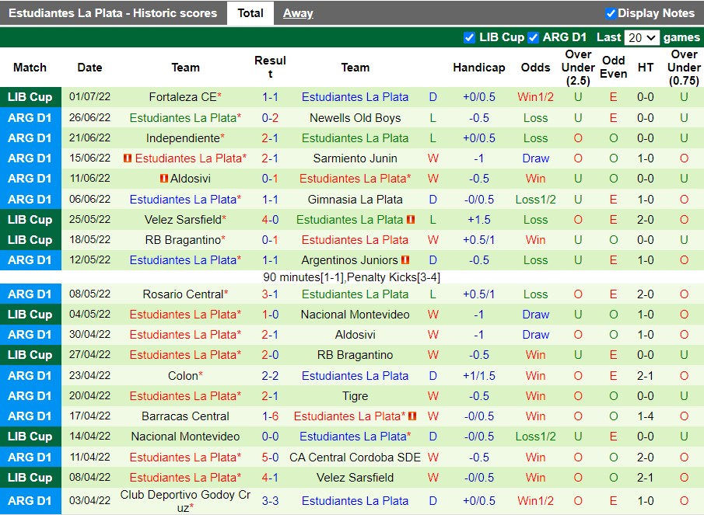Click the 1-6 result against Barracas Central
The width and height of the screenshot is (704, 515).
point(270,416)
